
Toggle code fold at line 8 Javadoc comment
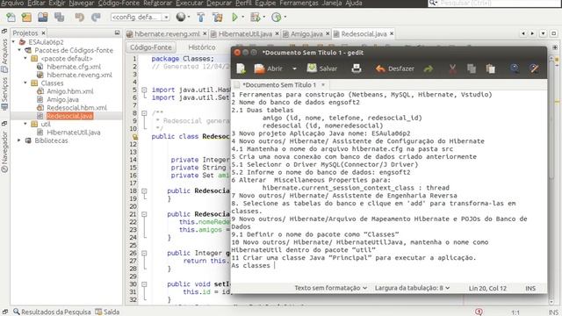[144, 113]
